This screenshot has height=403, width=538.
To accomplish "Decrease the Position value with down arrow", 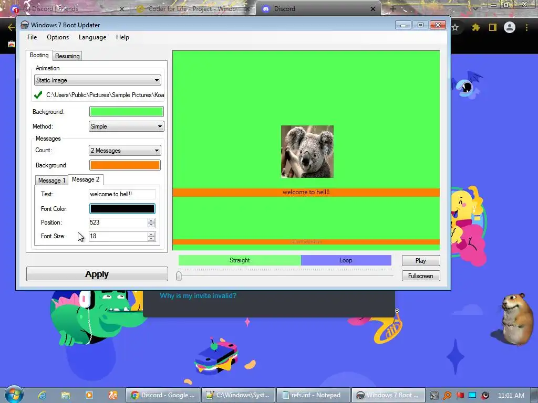I will (151, 225).
